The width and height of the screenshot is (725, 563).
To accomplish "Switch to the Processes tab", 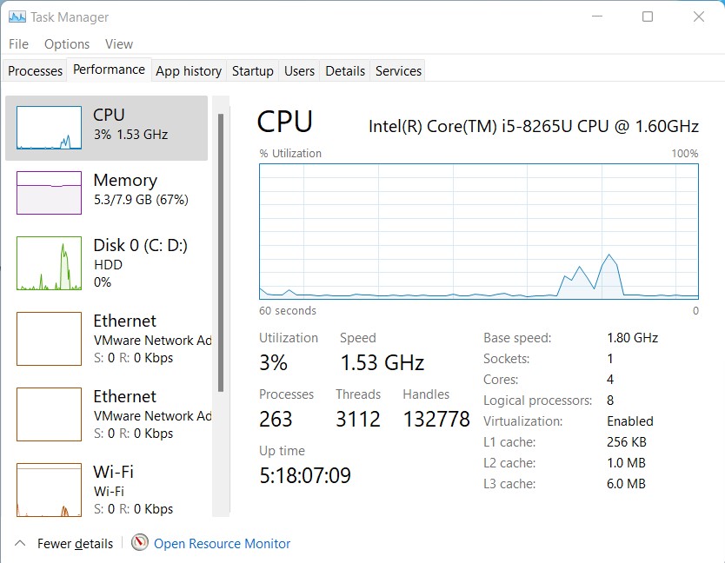I will click(x=34, y=70).
